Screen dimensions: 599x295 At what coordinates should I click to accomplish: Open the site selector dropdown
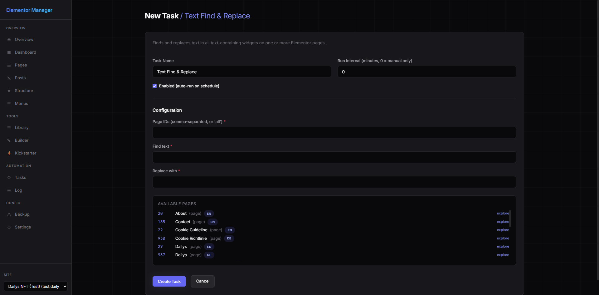(36, 286)
